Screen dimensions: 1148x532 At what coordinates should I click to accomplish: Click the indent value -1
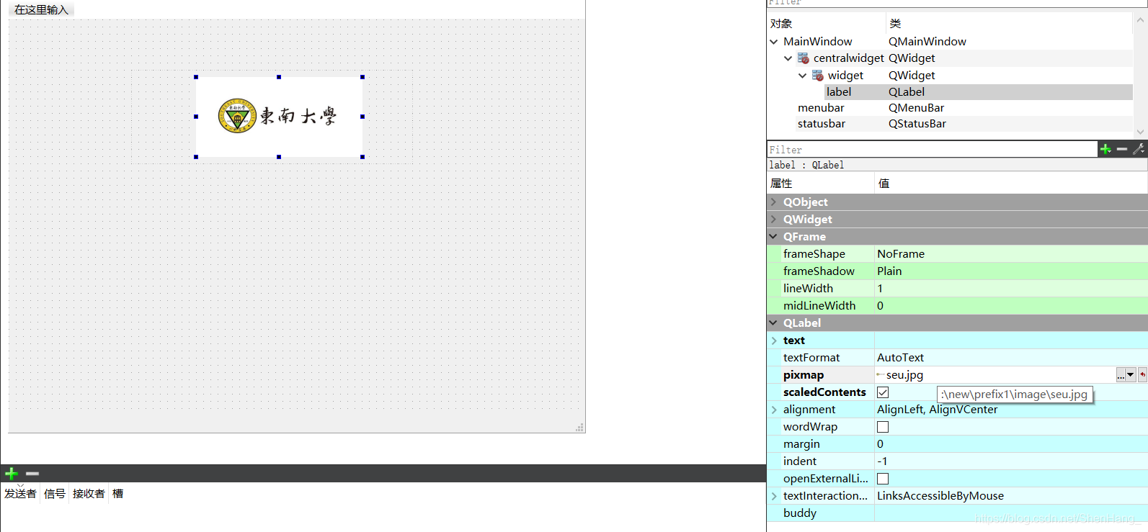pyautogui.click(x=882, y=461)
